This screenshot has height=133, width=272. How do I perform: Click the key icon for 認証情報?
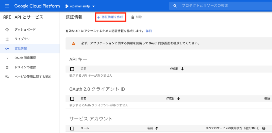7,48
